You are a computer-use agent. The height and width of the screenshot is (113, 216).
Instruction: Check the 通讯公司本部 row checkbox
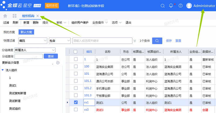tap(76, 81)
